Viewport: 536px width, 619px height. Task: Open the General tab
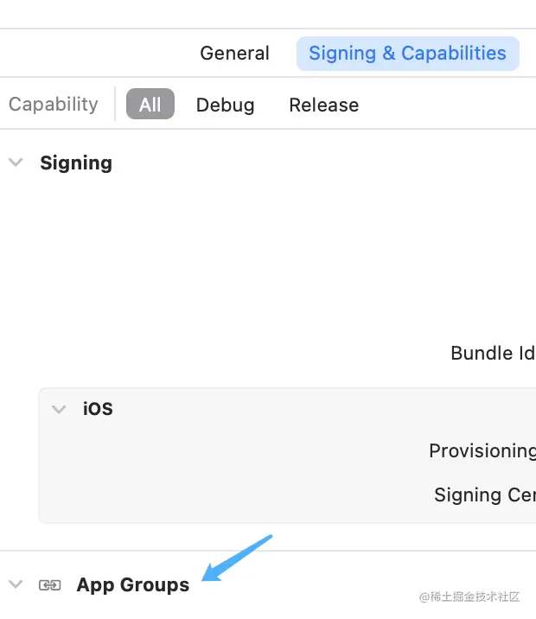(234, 54)
